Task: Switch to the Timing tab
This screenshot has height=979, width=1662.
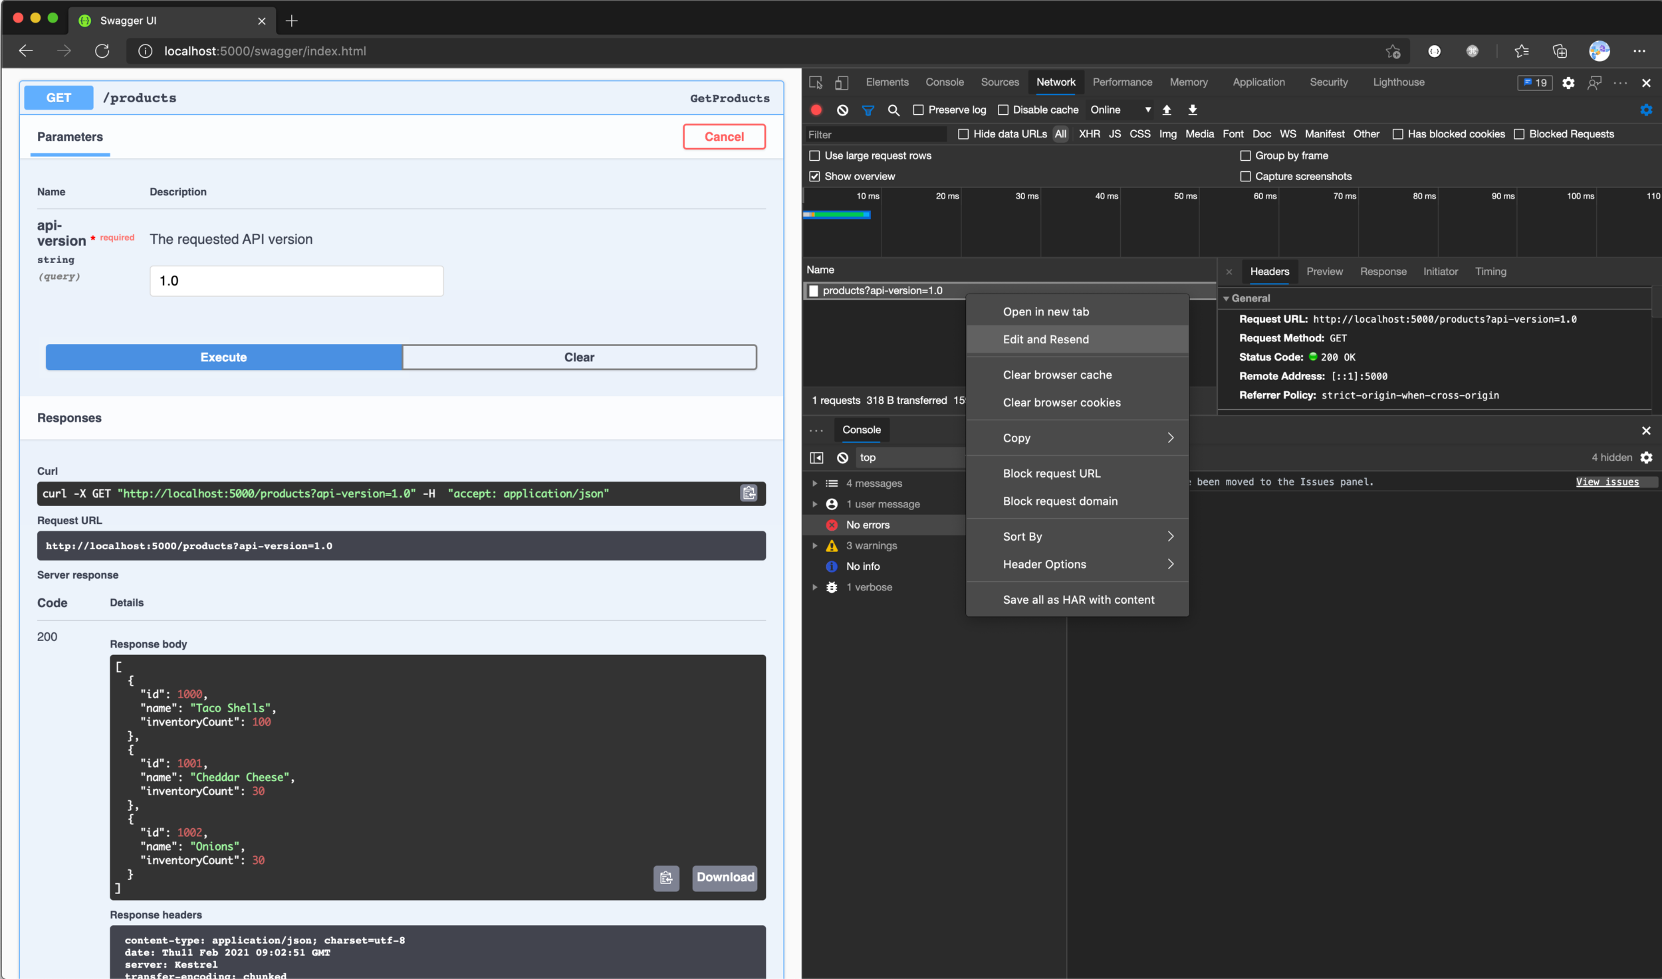Action: (1490, 272)
